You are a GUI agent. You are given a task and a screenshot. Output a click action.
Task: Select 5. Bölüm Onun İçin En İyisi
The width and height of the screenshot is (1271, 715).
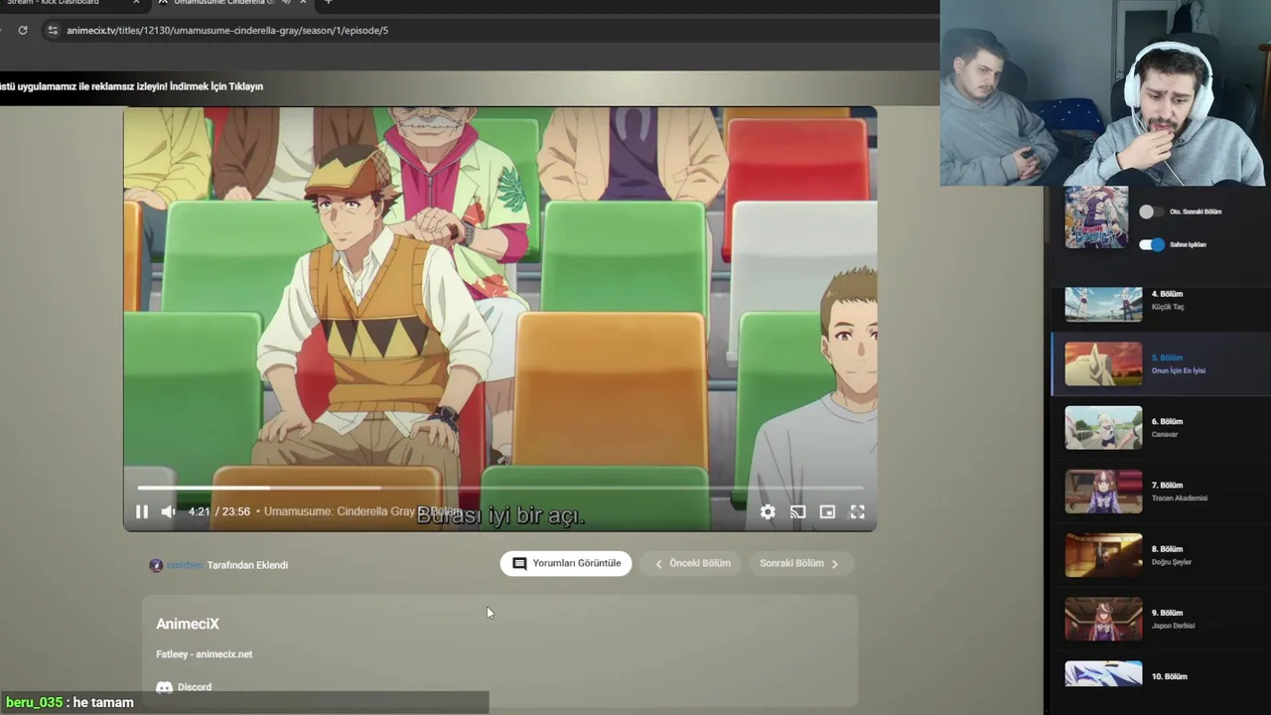[x=1160, y=364]
